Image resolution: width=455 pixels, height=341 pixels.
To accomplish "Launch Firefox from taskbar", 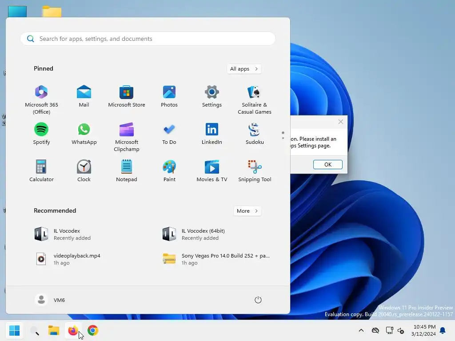I will tap(73, 330).
